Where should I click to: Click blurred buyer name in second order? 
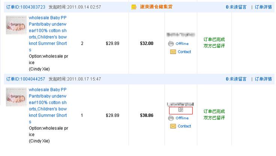coord(180,104)
